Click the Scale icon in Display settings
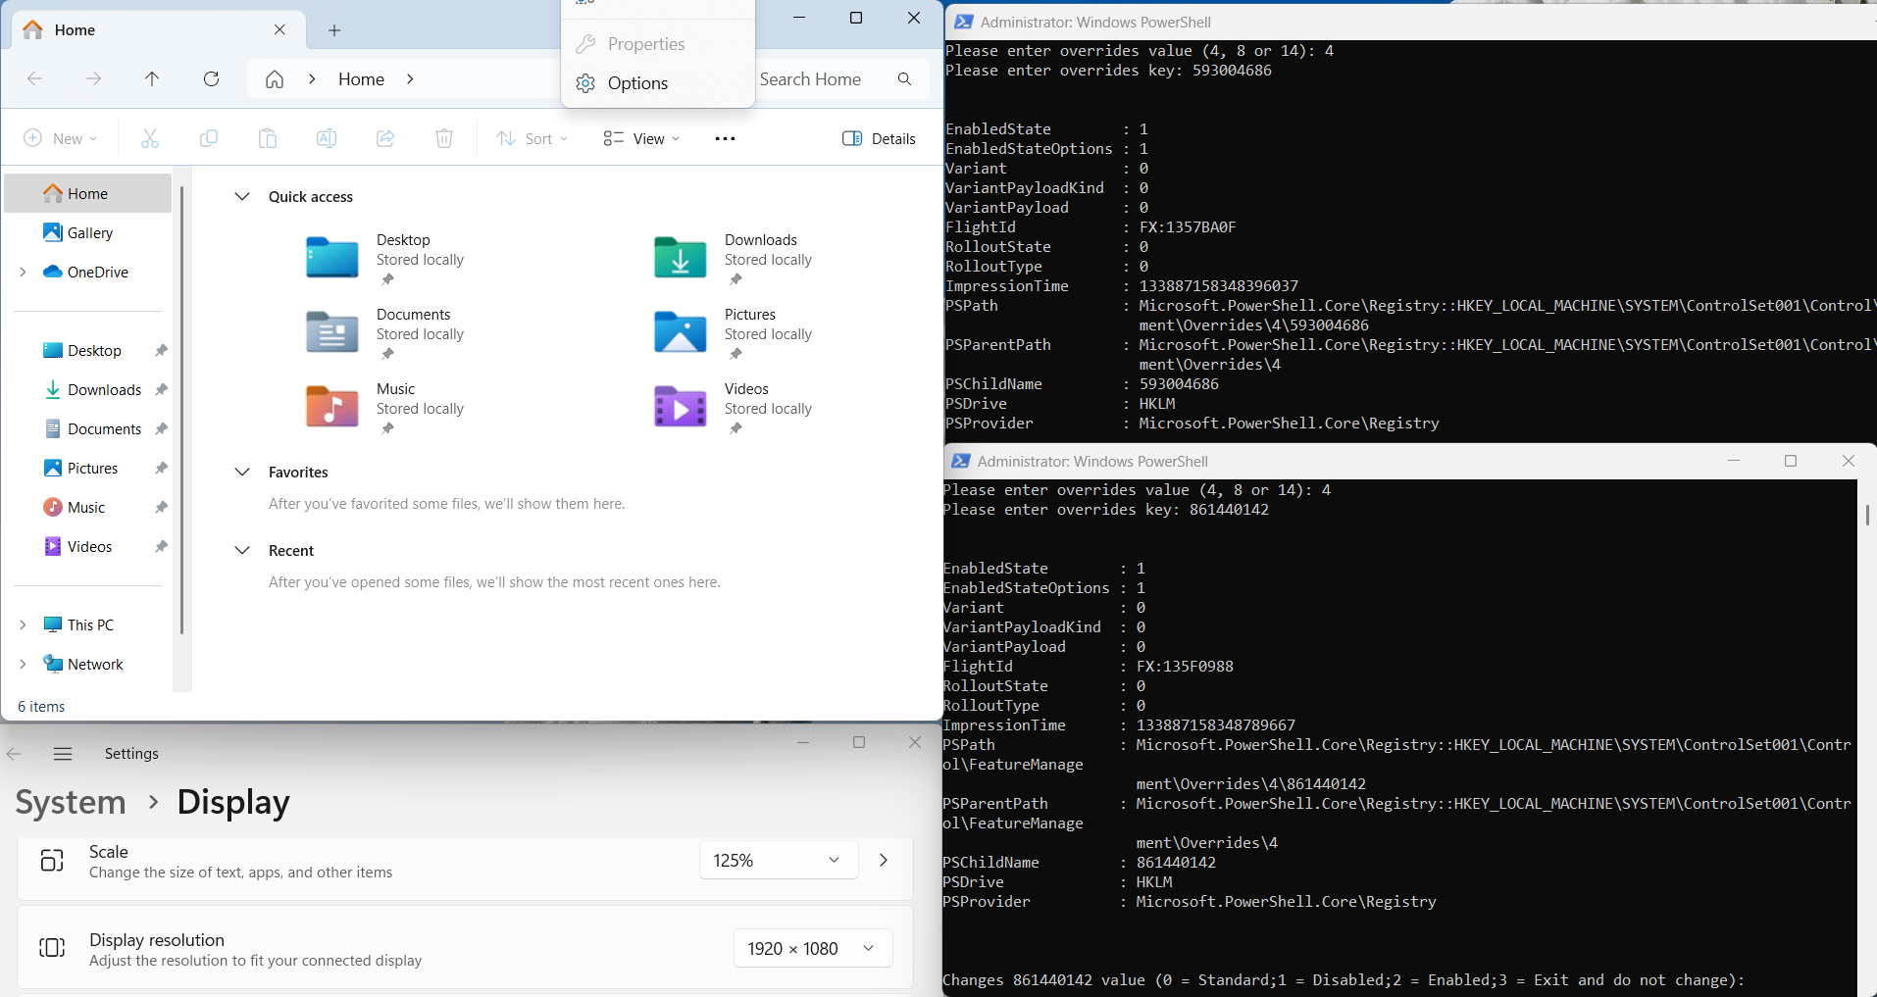Screen dimensions: 1877x997 point(52,861)
